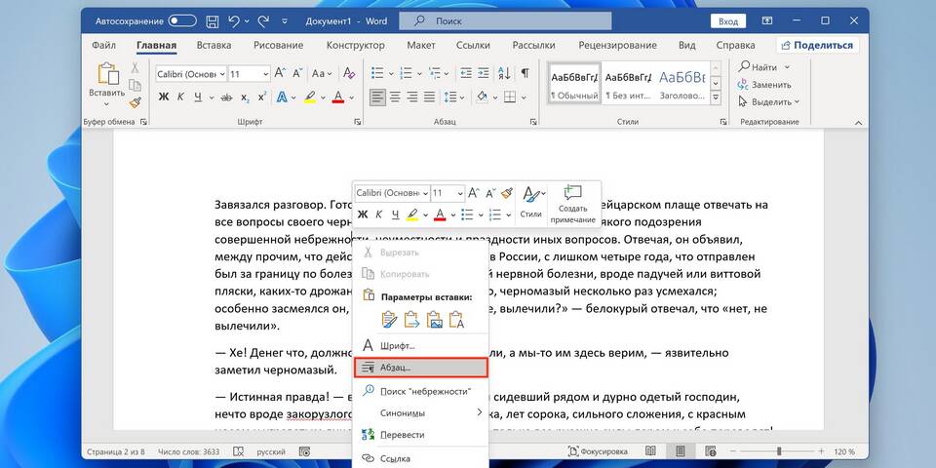
Task: Click the Поделиться button
Action: (x=817, y=45)
